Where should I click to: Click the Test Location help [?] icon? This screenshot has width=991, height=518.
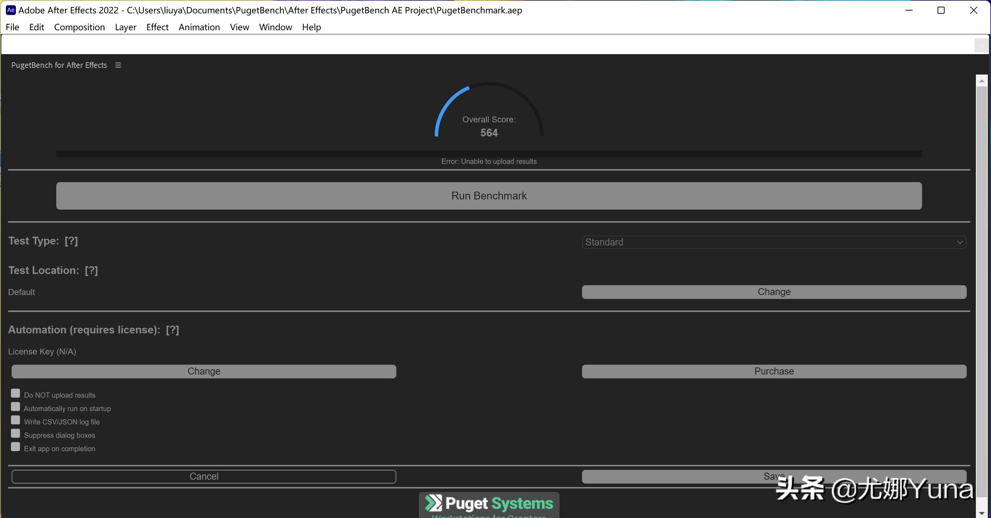click(x=91, y=270)
